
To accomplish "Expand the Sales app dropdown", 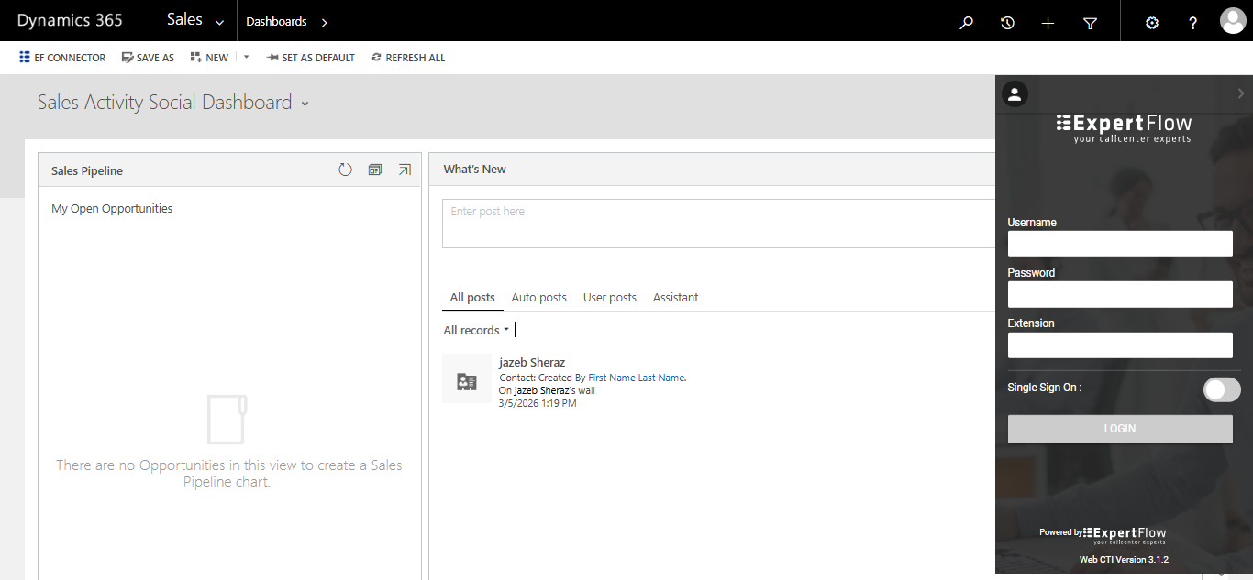I will click(219, 22).
